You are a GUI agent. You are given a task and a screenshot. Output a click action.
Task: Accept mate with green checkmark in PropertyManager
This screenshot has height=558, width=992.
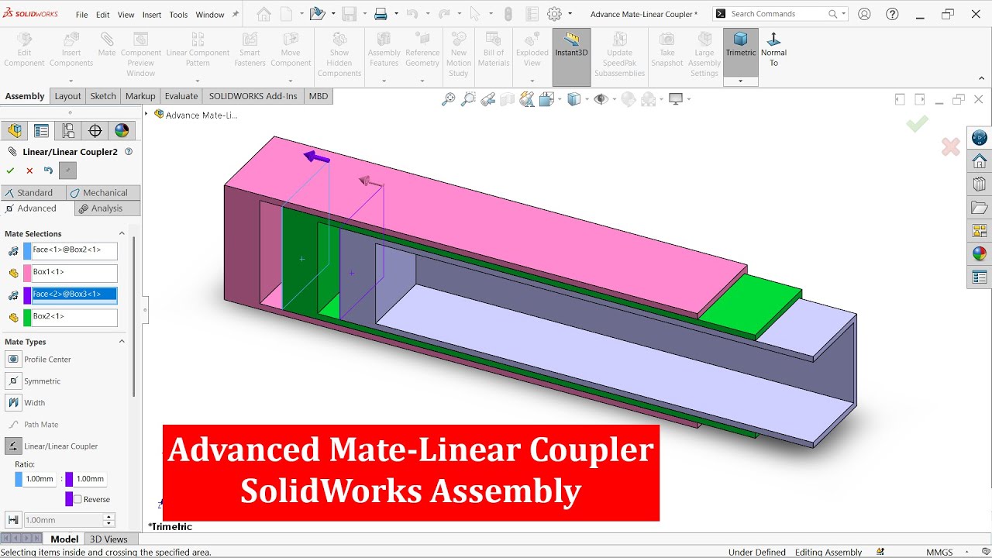[x=10, y=170]
